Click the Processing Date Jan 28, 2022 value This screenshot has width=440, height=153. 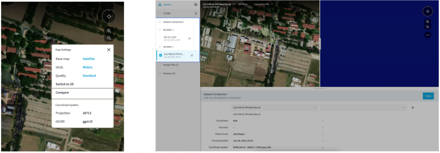pyautogui.click(x=243, y=141)
